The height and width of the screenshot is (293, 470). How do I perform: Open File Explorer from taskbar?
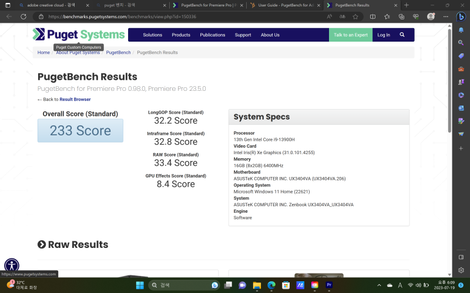(x=257, y=285)
